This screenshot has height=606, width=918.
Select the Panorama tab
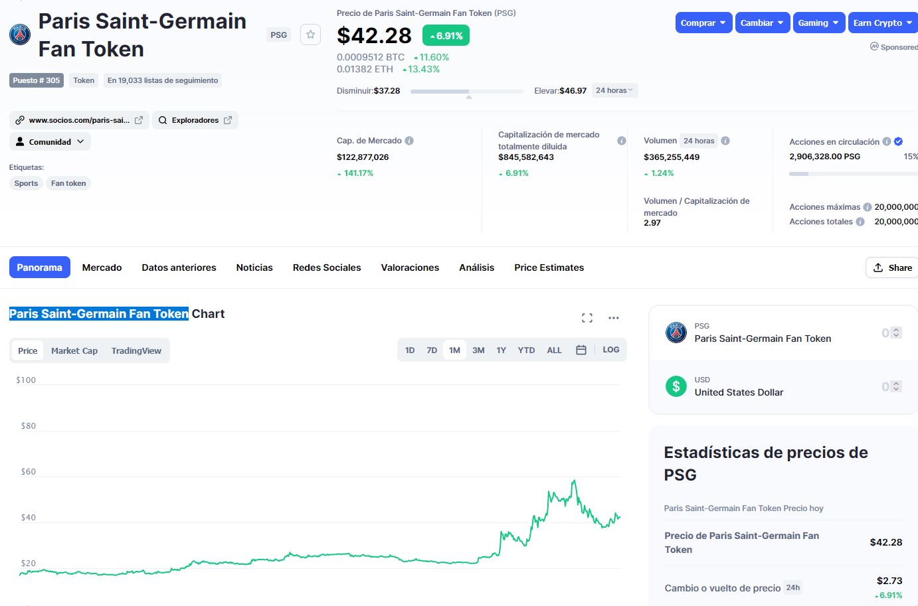40,267
